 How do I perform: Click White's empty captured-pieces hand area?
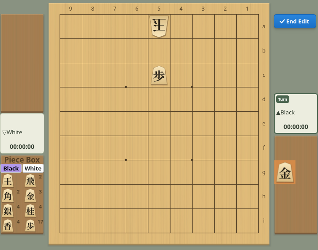tap(22, 63)
